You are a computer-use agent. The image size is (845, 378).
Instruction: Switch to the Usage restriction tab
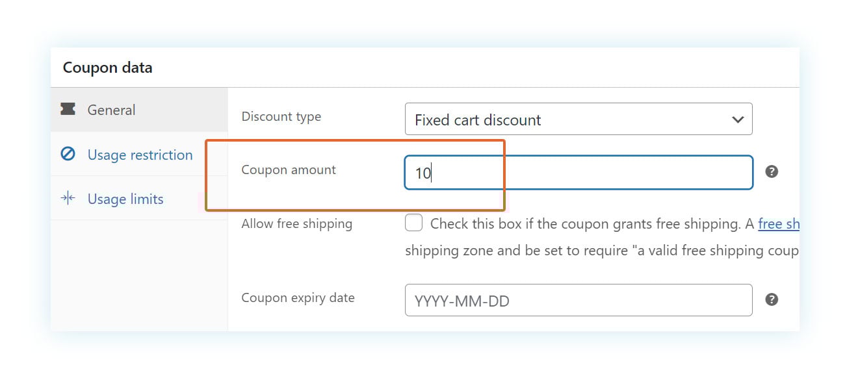click(140, 155)
